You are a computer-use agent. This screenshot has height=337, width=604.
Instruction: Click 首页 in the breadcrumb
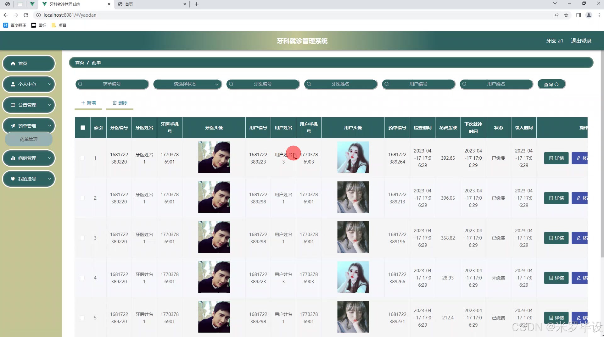[x=80, y=63]
